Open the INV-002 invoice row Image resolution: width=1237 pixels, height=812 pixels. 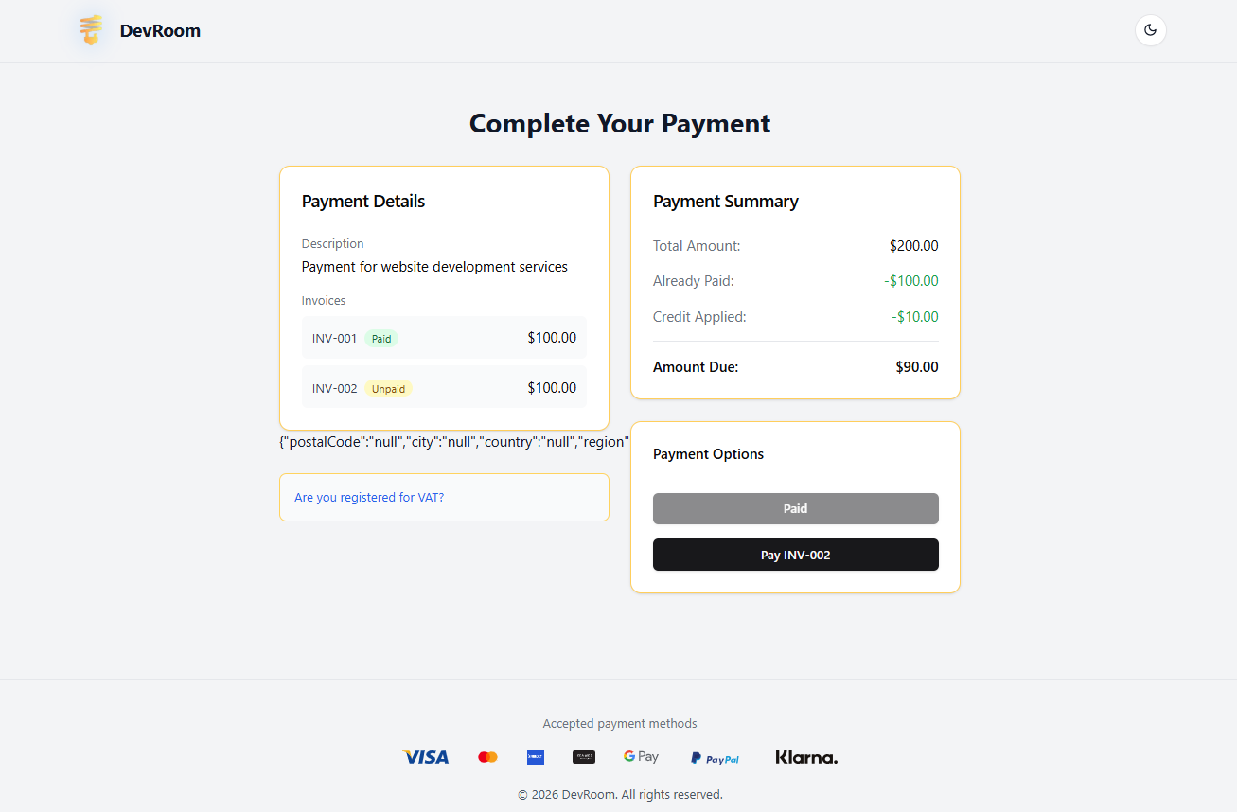coord(444,387)
